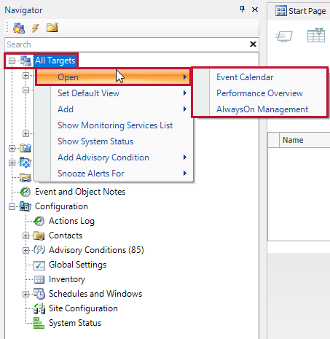Image resolution: width=330 pixels, height=339 pixels.
Task: Click the lightning bolt icon in Navigator toolbar
Action: (x=36, y=28)
